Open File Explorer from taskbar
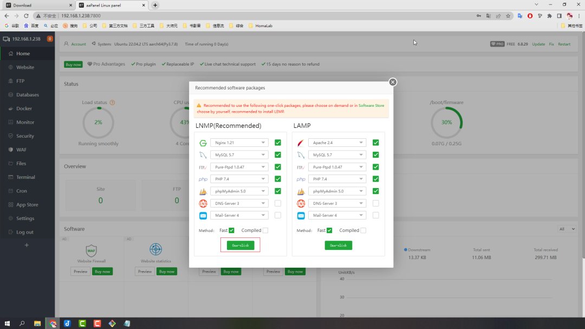Image resolution: width=585 pixels, height=329 pixels. pyautogui.click(x=37, y=324)
